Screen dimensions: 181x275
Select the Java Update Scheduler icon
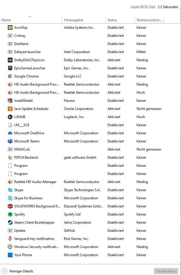[10, 109]
